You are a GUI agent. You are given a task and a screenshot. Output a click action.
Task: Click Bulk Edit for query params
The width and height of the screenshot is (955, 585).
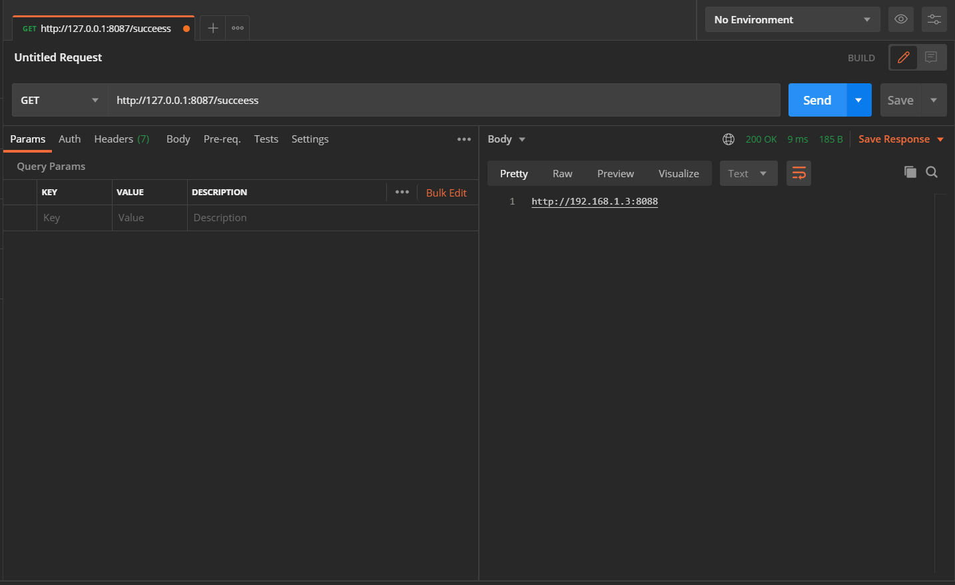[x=446, y=193]
